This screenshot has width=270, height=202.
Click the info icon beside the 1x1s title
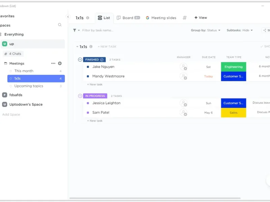pyautogui.click(x=88, y=18)
